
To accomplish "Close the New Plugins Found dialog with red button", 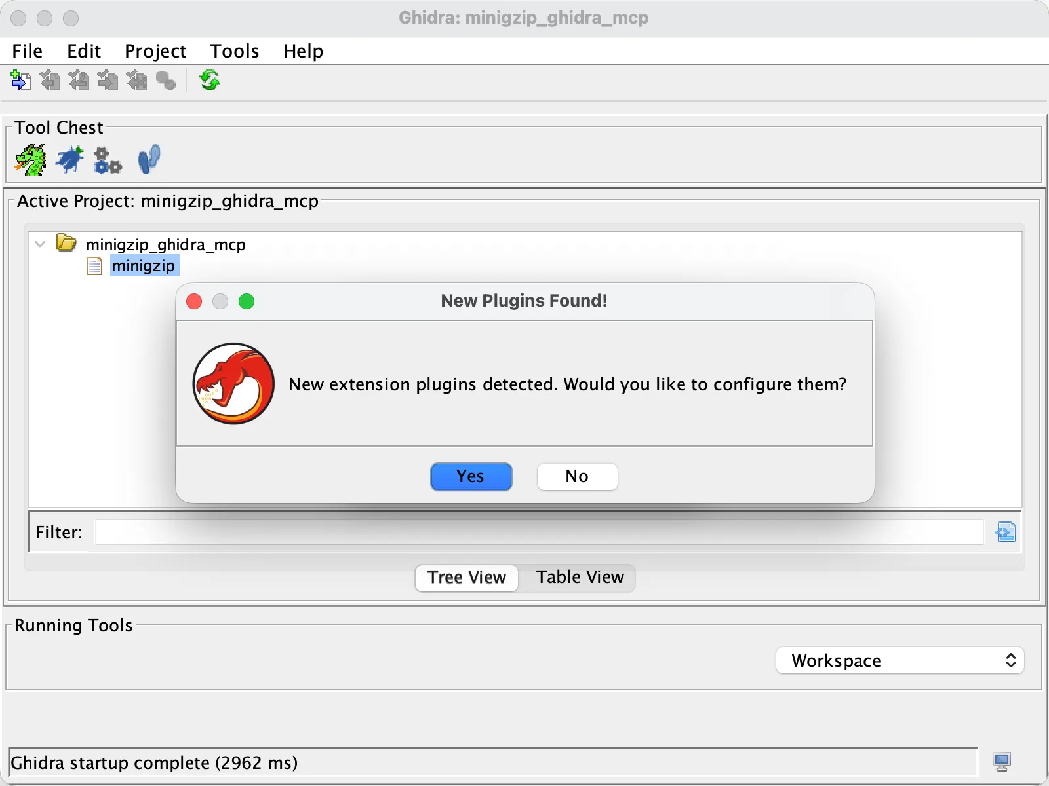I will click(194, 301).
